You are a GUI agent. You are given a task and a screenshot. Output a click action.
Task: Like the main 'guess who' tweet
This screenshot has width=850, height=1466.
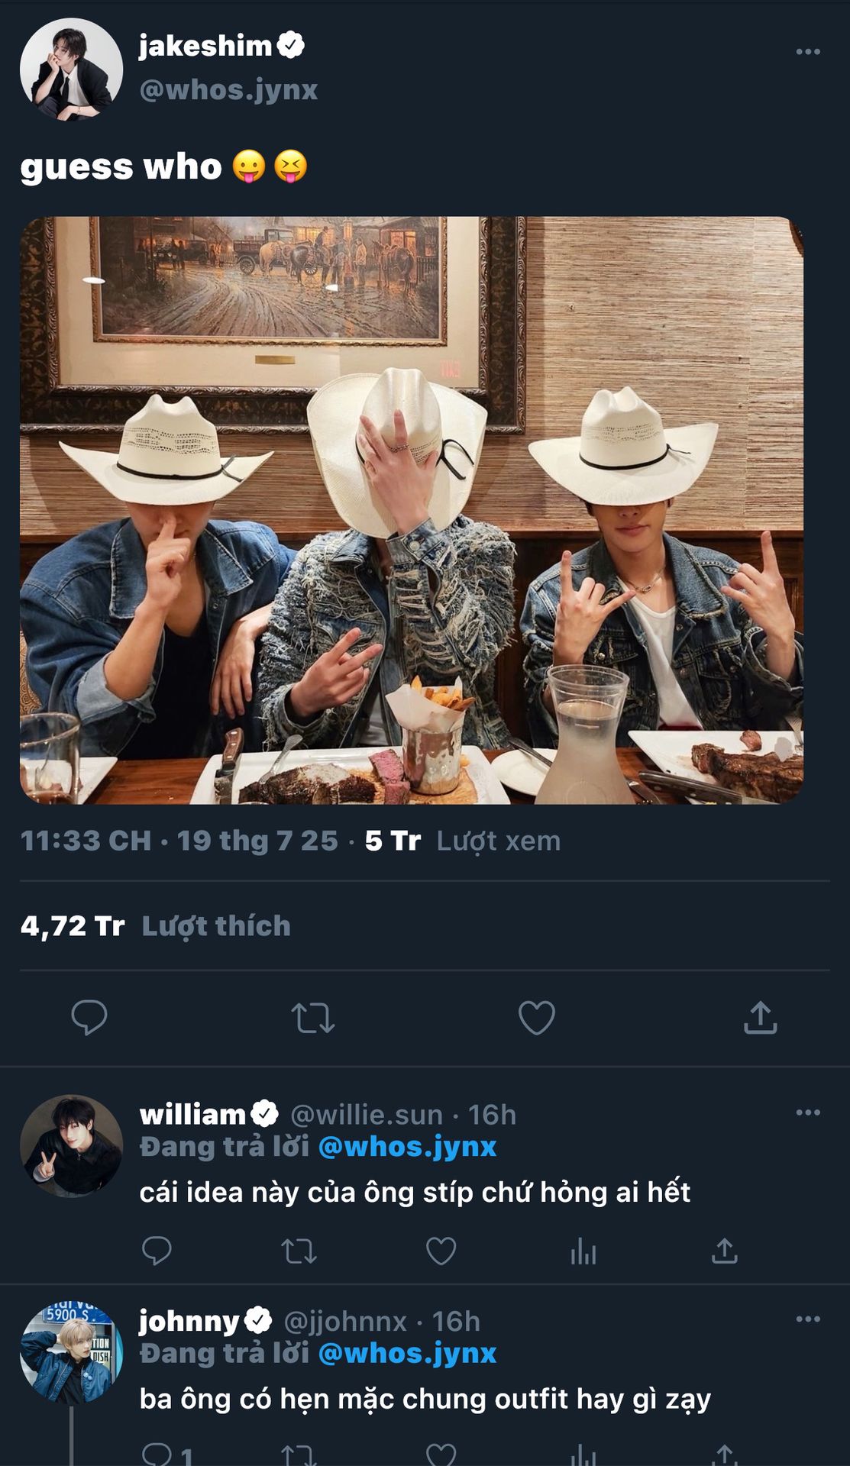[536, 1018]
